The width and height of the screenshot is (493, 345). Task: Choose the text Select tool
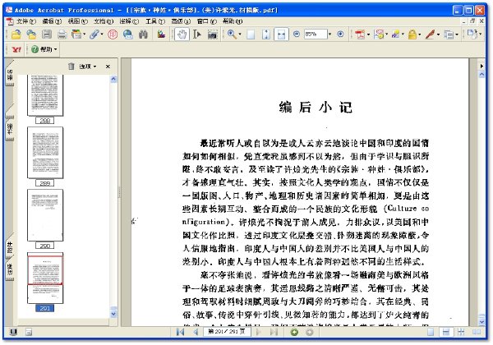[197, 34]
